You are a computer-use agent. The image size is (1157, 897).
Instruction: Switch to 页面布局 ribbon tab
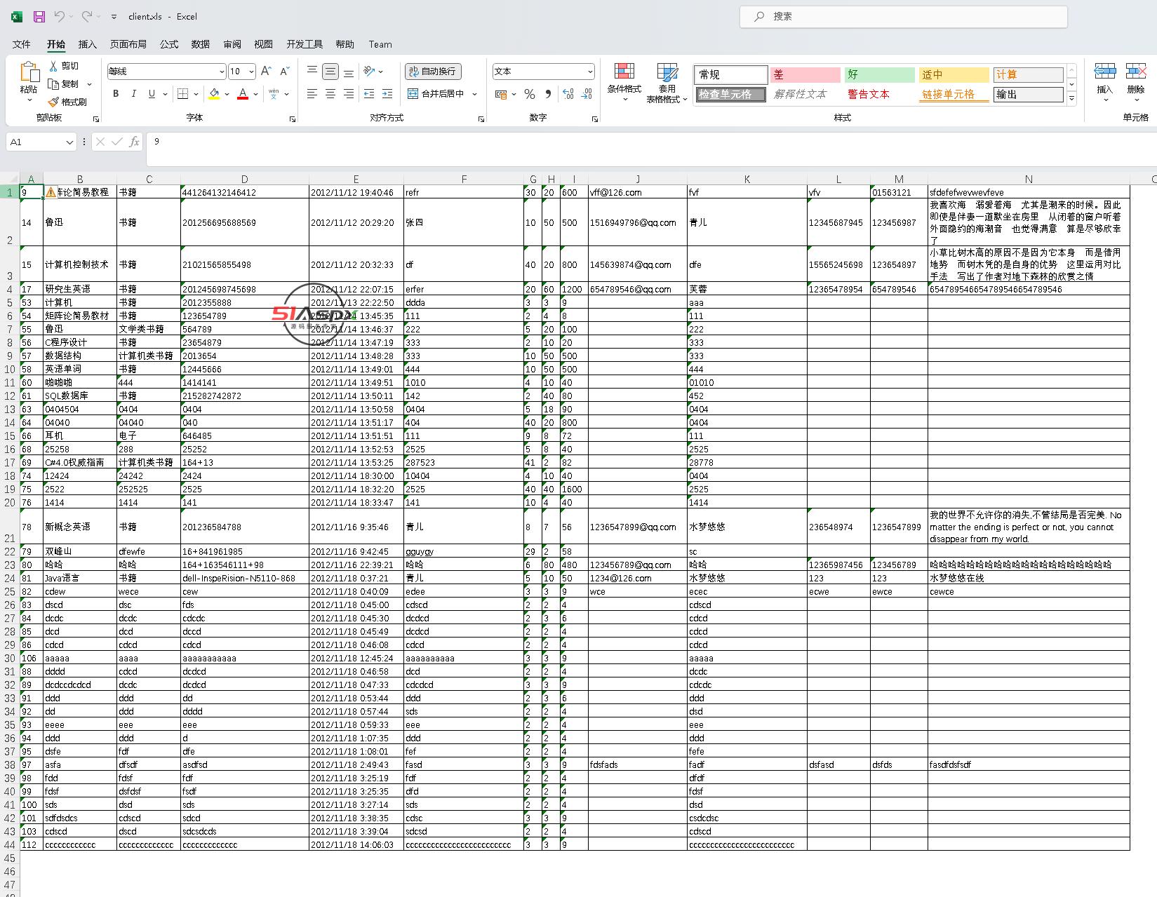click(x=128, y=44)
